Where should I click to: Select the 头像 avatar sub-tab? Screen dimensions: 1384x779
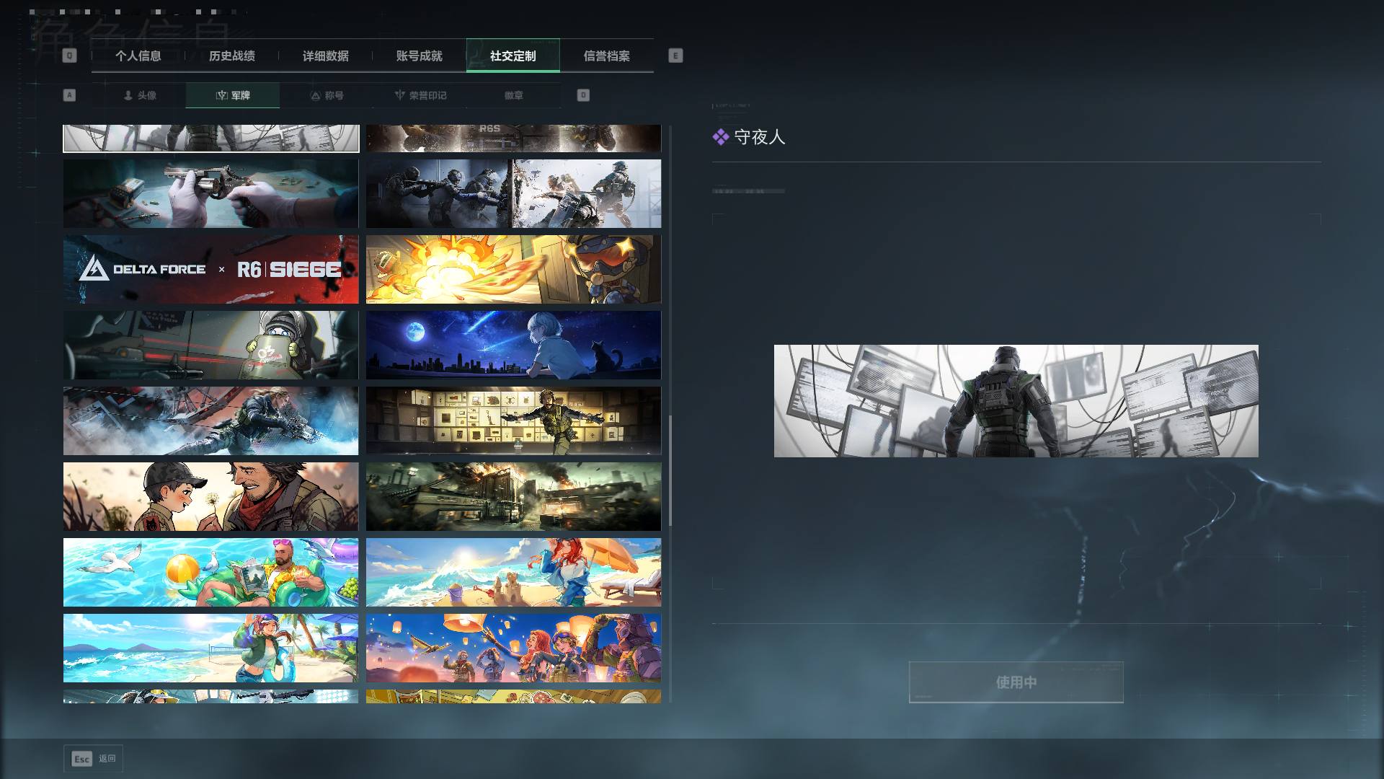pyautogui.click(x=139, y=95)
